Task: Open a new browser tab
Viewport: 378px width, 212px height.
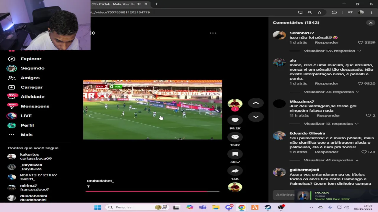Action: coord(157,4)
